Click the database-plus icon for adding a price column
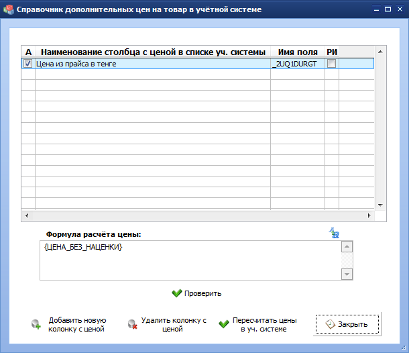 click(x=36, y=324)
